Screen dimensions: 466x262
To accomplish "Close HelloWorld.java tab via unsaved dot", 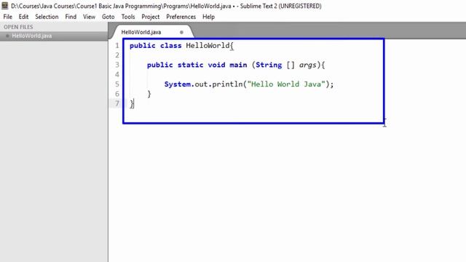I will click(181, 32).
